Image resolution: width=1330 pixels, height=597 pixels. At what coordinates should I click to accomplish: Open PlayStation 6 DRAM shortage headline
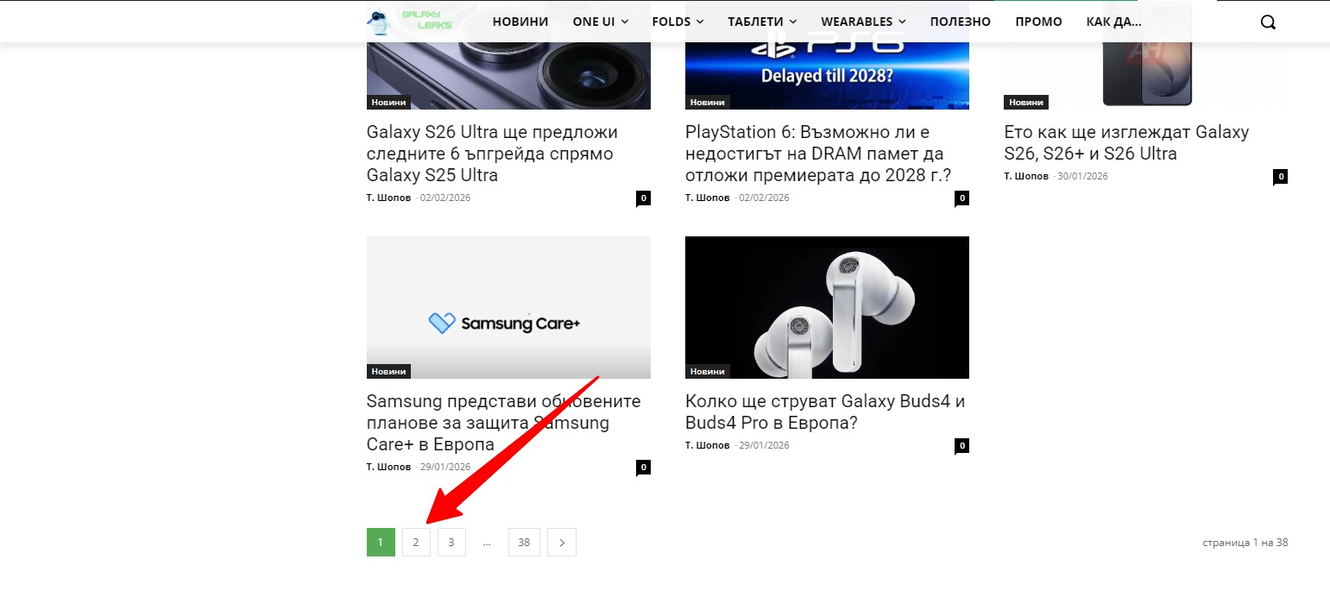click(818, 154)
